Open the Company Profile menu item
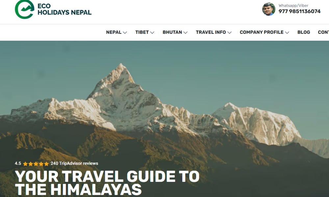 [262, 32]
